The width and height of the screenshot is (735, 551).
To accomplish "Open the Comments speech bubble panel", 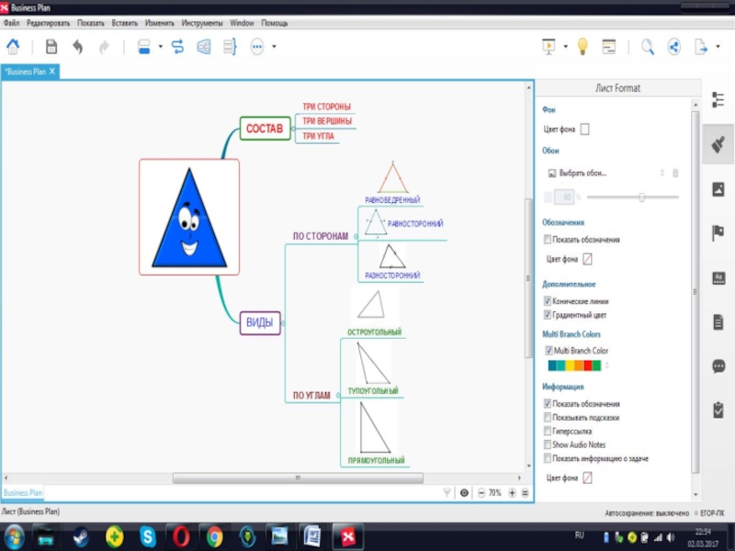I will (x=718, y=365).
